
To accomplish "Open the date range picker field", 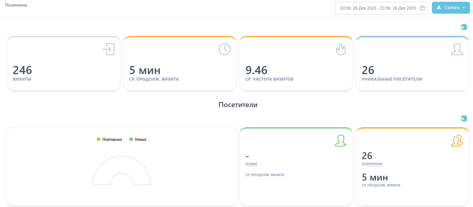I will click(x=381, y=8).
